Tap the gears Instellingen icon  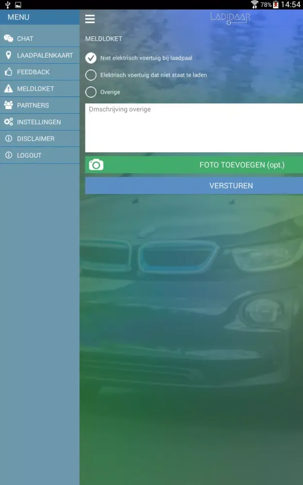click(8, 122)
